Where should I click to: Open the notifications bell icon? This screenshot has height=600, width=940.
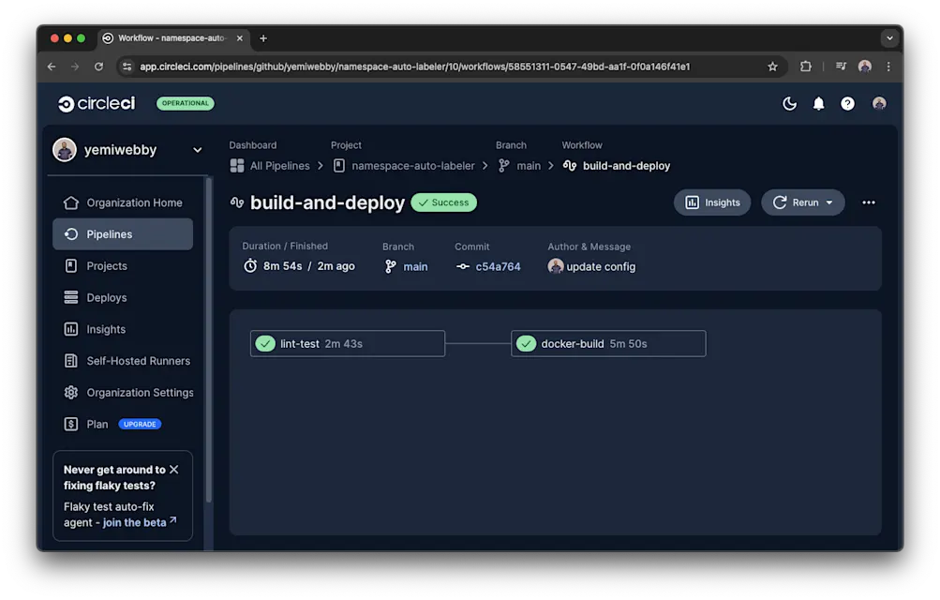pos(817,103)
